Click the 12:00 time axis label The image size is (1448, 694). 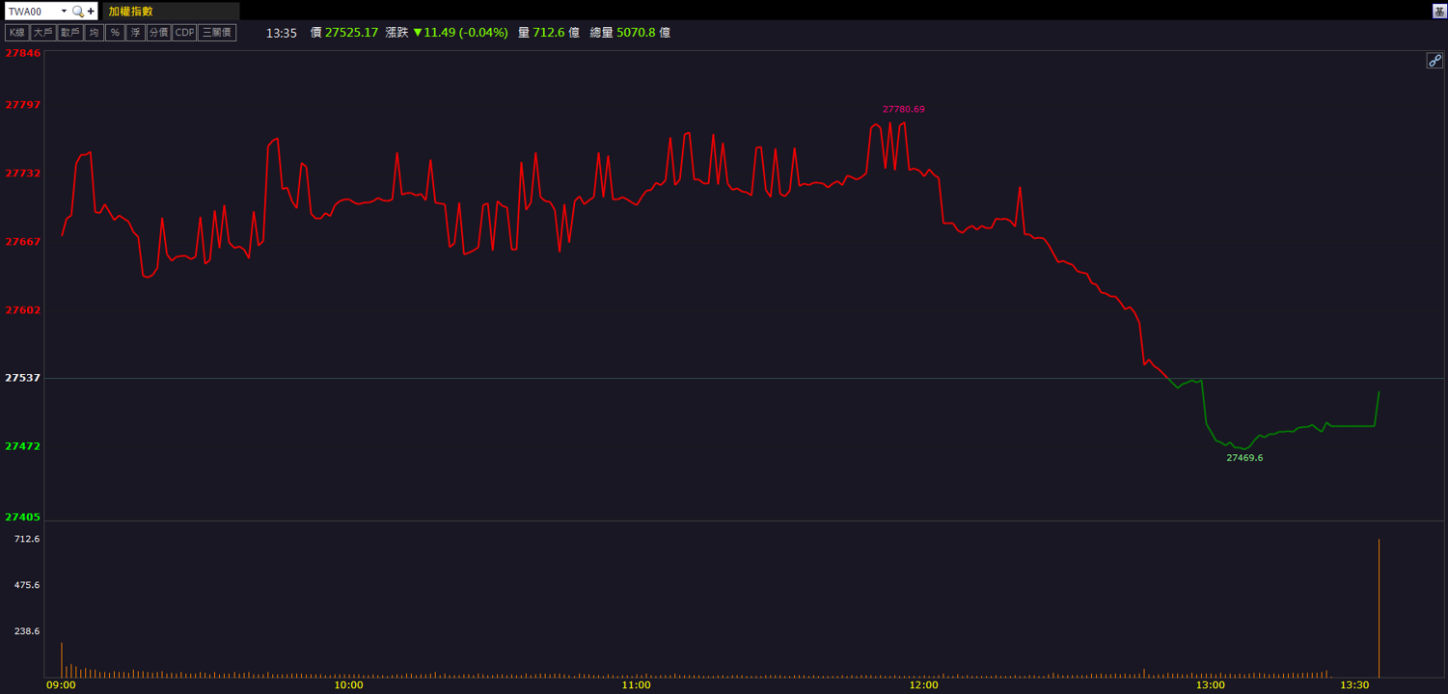(x=924, y=685)
